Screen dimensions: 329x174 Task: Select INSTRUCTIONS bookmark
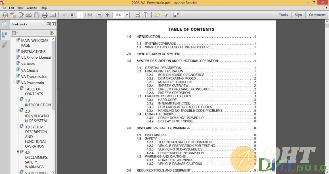coord(33,51)
